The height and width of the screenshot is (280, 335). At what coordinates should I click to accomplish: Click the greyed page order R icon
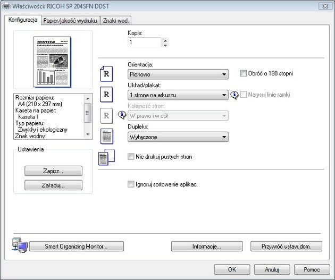(x=106, y=116)
